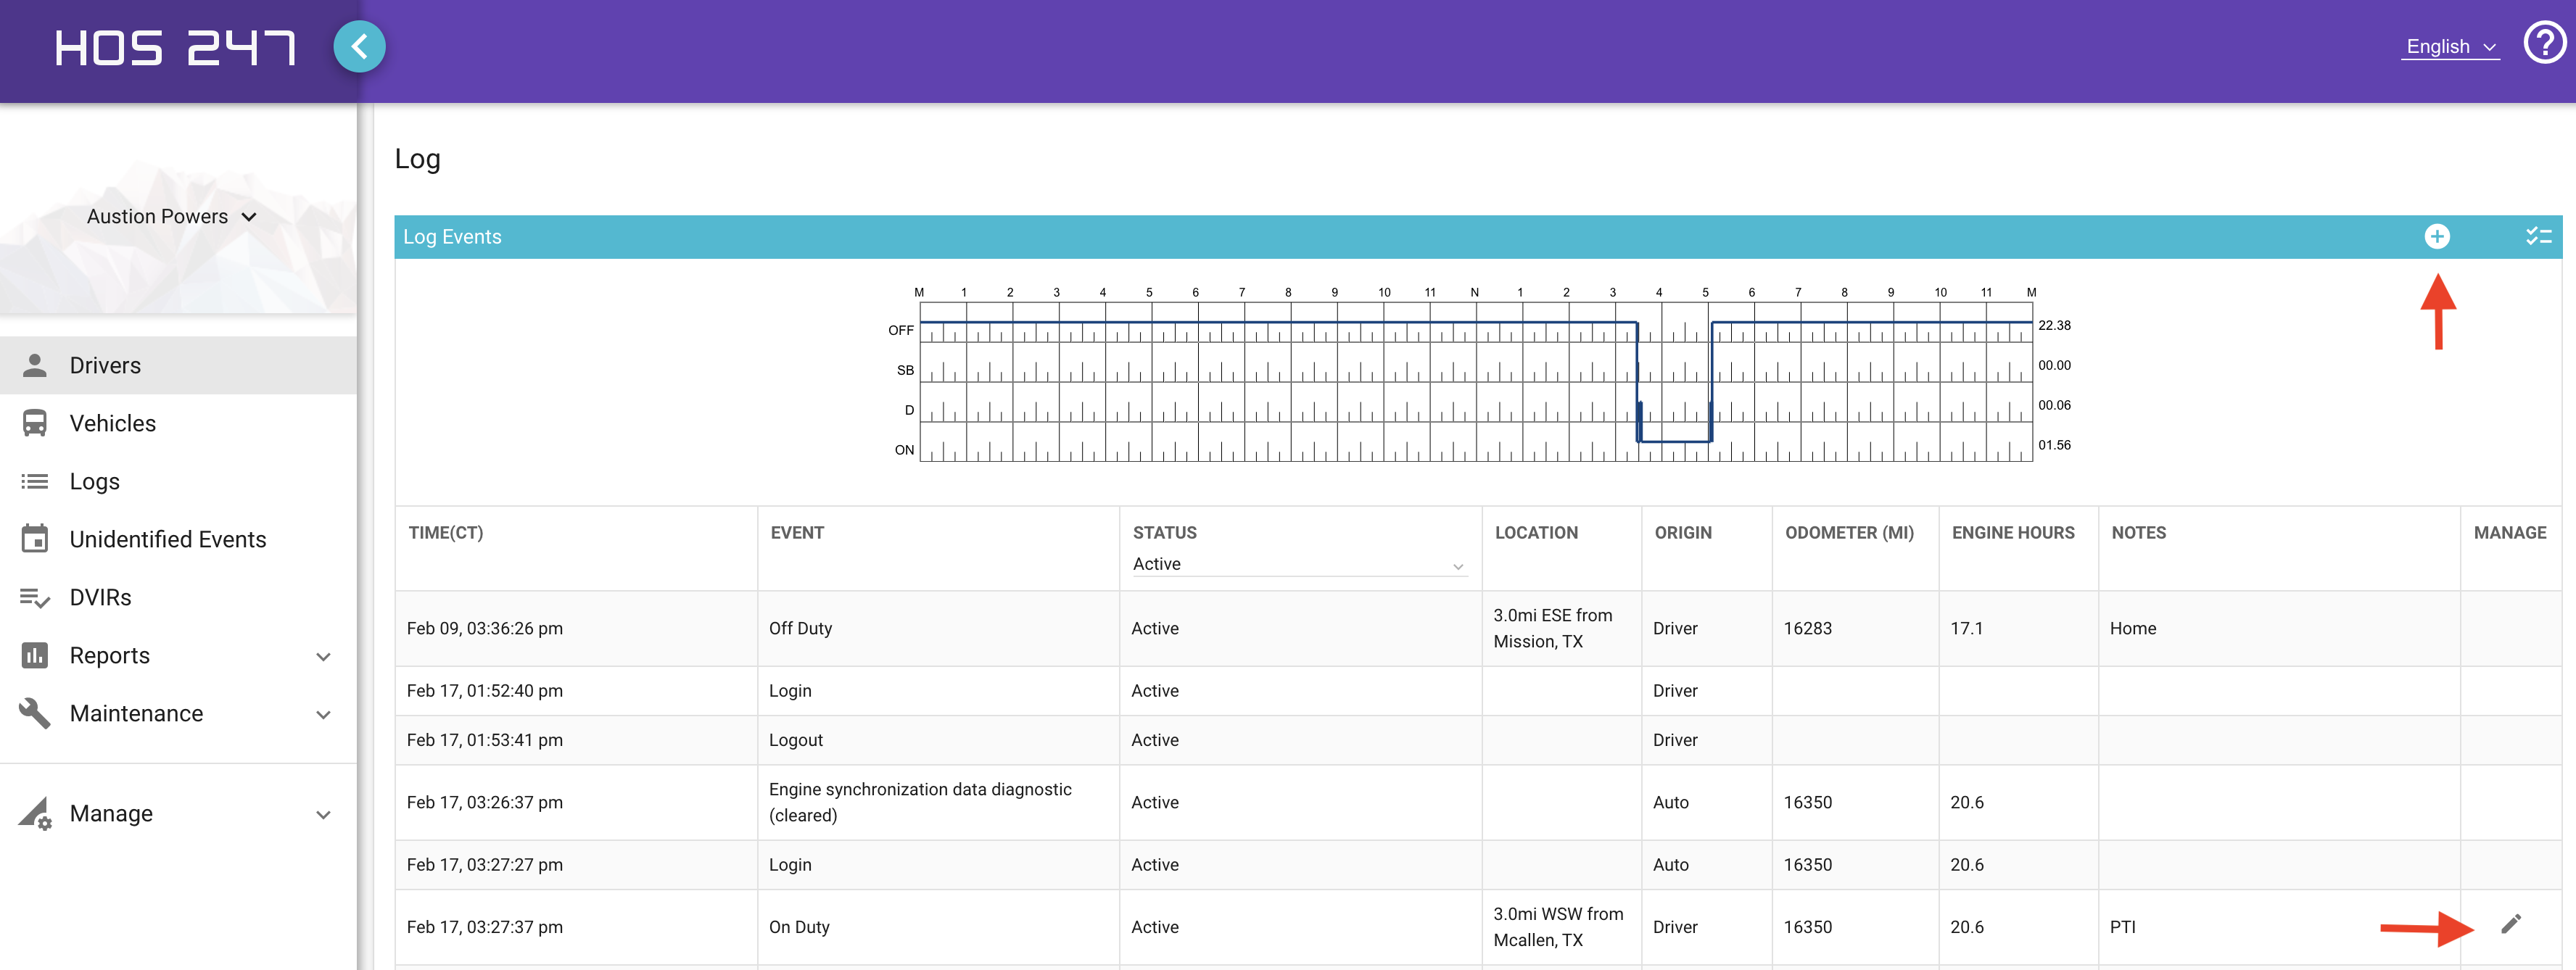The width and height of the screenshot is (2576, 970).
Task: Open the English language dropdown
Action: 2450,46
